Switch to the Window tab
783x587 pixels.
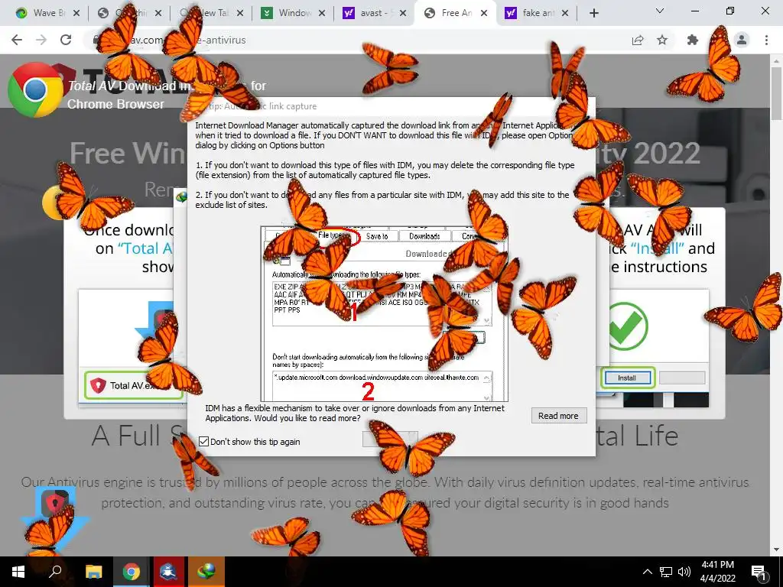pos(292,13)
